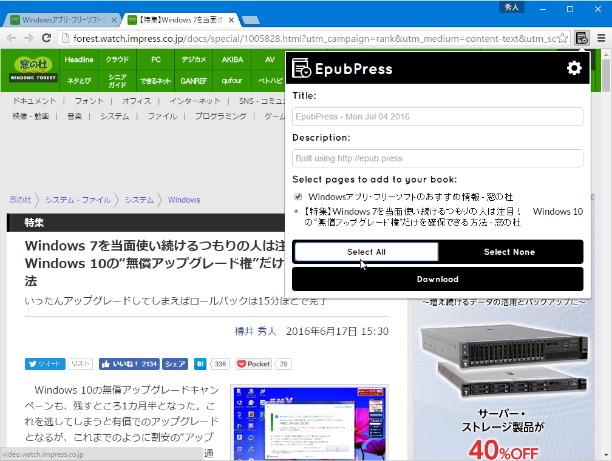The height and width of the screenshot is (461, 612).
Task: Open the インターネット category link
Action: tap(195, 101)
